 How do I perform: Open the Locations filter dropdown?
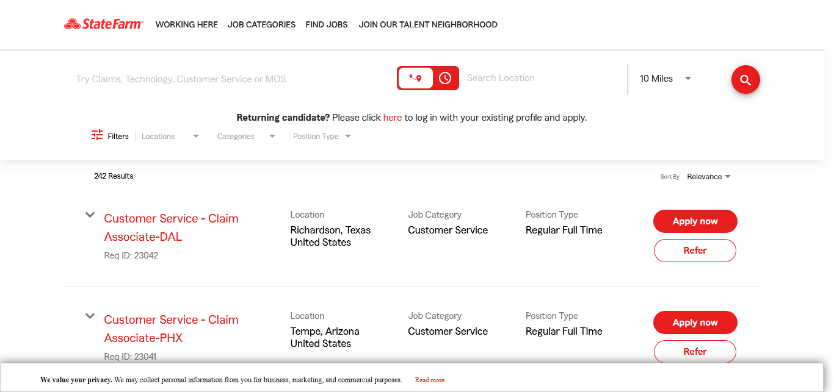(170, 137)
